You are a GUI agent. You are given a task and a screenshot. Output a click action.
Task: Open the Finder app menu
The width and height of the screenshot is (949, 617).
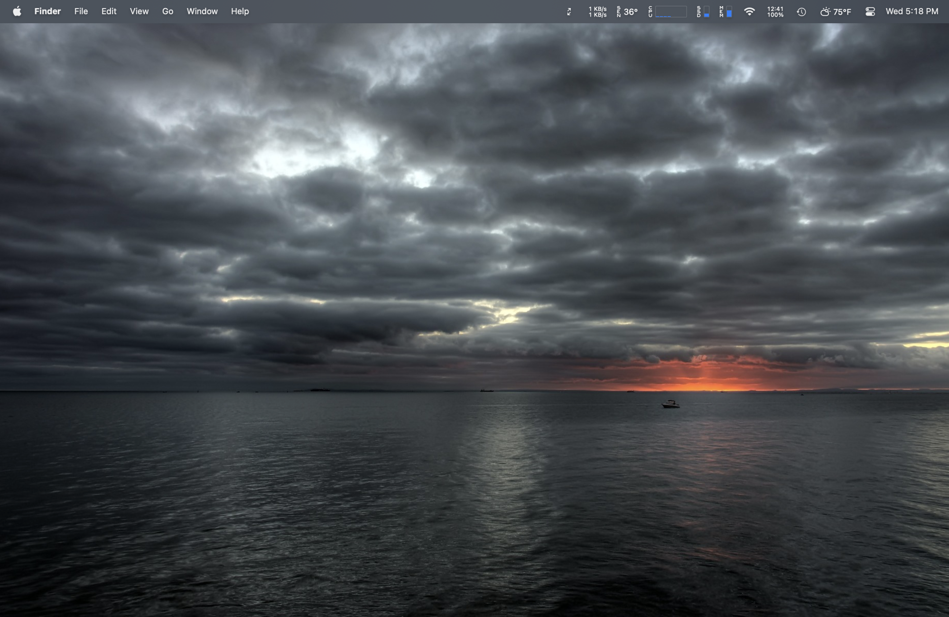coord(47,11)
